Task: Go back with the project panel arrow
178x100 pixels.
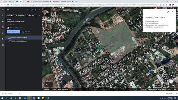Action: point(8,10)
